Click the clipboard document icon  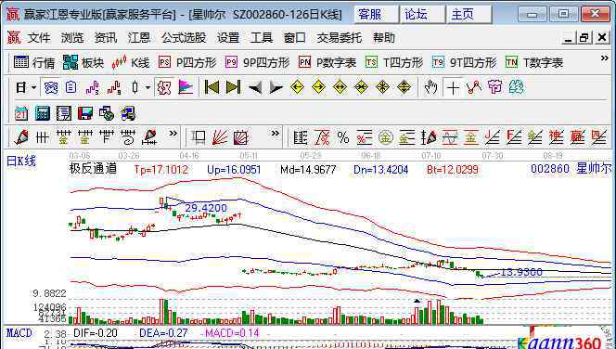pos(71,87)
